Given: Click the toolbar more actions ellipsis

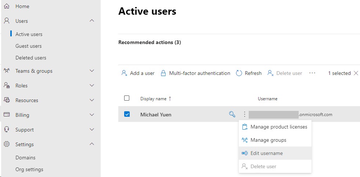Looking at the screenshot, I should (x=312, y=73).
